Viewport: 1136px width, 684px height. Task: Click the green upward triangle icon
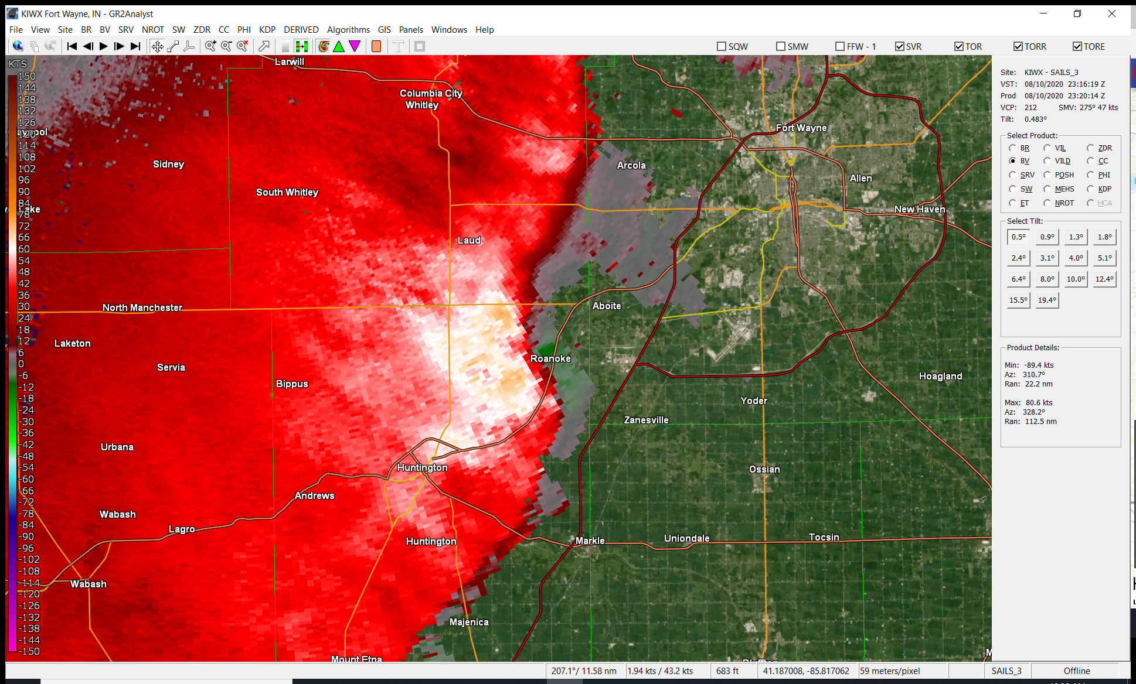[x=339, y=46]
